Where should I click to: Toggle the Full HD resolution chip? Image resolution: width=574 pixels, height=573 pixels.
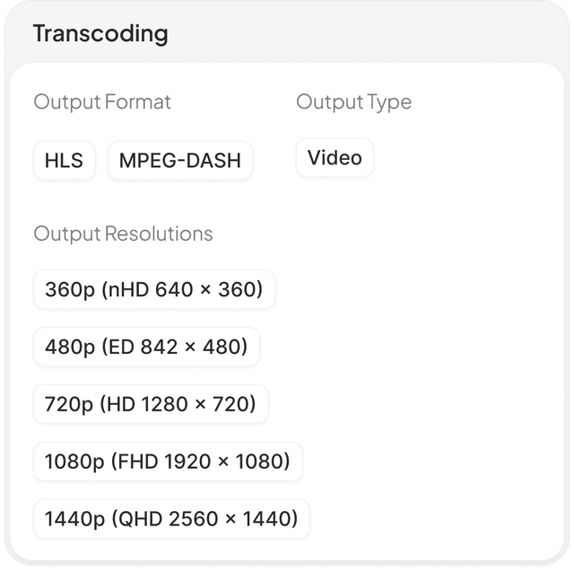168,461
